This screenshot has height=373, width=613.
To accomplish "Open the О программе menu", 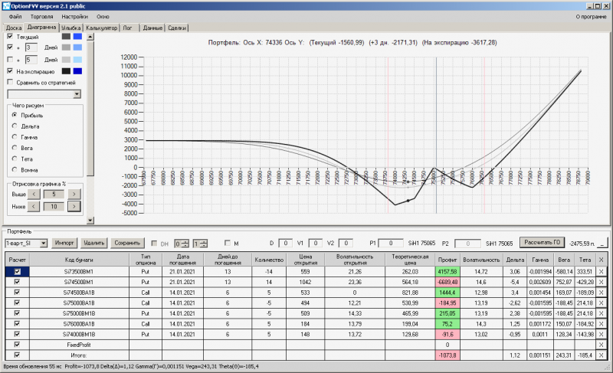I will pos(591,17).
